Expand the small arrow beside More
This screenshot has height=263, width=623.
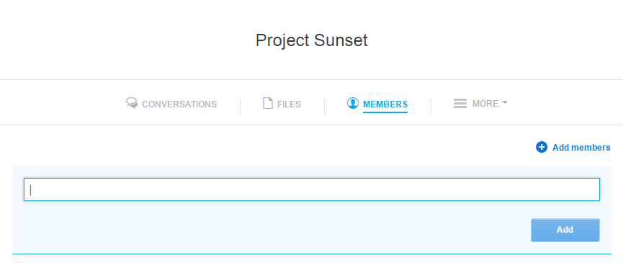click(505, 102)
